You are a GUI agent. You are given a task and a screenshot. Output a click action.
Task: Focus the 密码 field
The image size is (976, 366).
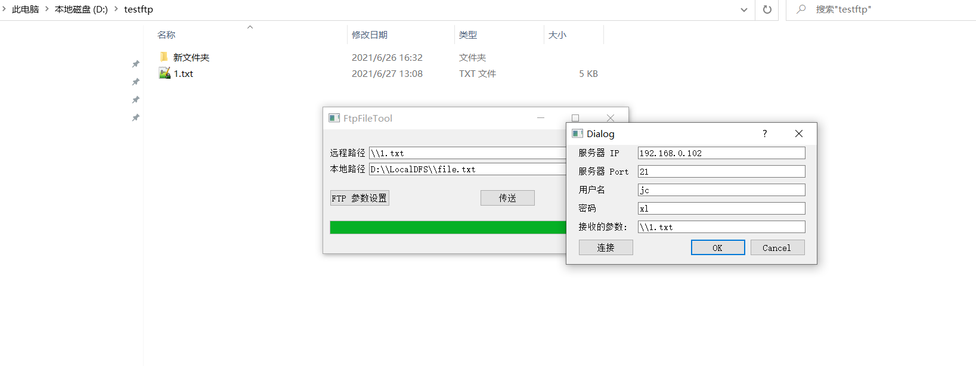pos(721,209)
